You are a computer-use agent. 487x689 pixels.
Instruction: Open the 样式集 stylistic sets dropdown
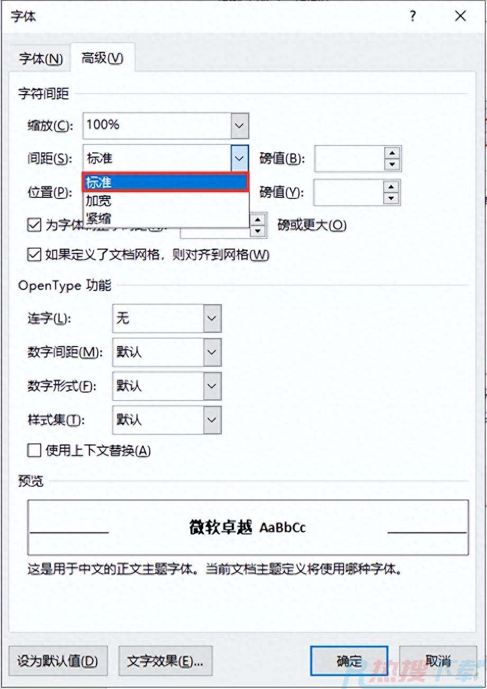tap(211, 420)
